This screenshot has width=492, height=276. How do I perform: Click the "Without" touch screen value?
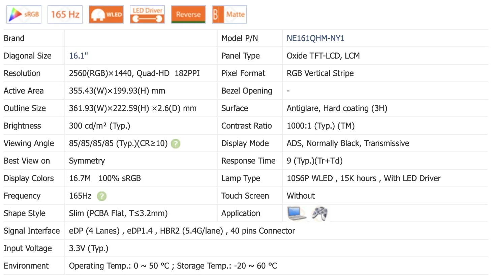tap(301, 196)
